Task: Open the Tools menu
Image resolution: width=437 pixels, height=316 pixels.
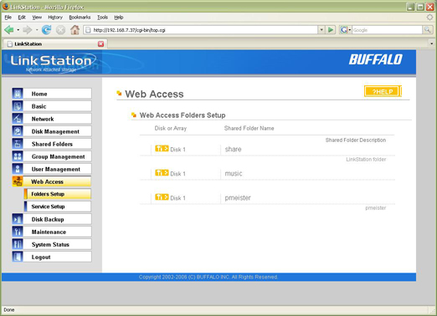Action: pyautogui.click(x=102, y=18)
